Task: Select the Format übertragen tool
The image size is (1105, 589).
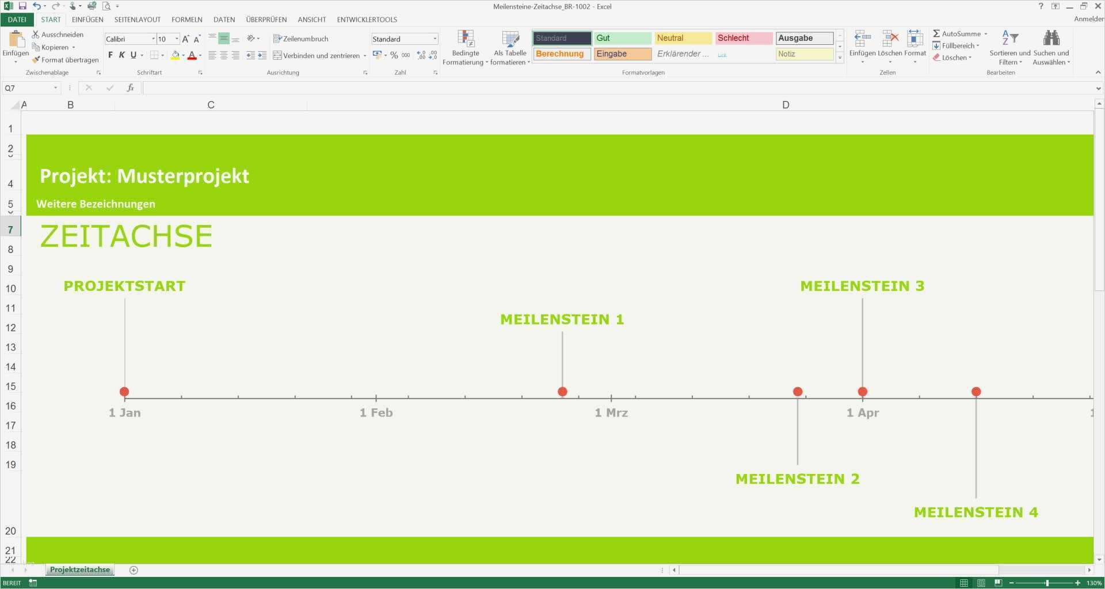Action: [x=65, y=59]
